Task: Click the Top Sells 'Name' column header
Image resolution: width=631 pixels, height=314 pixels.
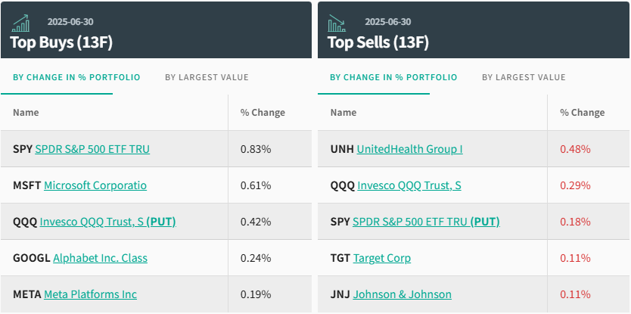Action: tap(343, 113)
